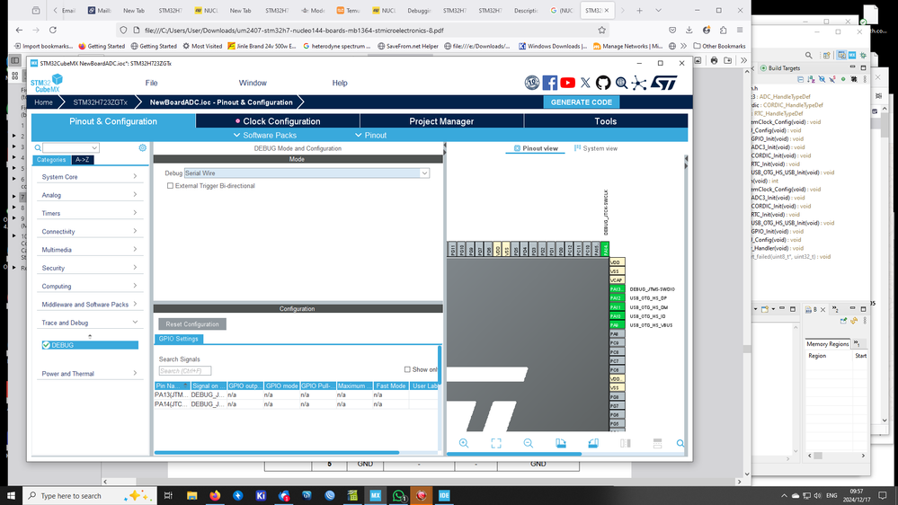This screenshot has width=898, height=505.
Task: Select the DEBUG tree item
Action: pos(90,345)
